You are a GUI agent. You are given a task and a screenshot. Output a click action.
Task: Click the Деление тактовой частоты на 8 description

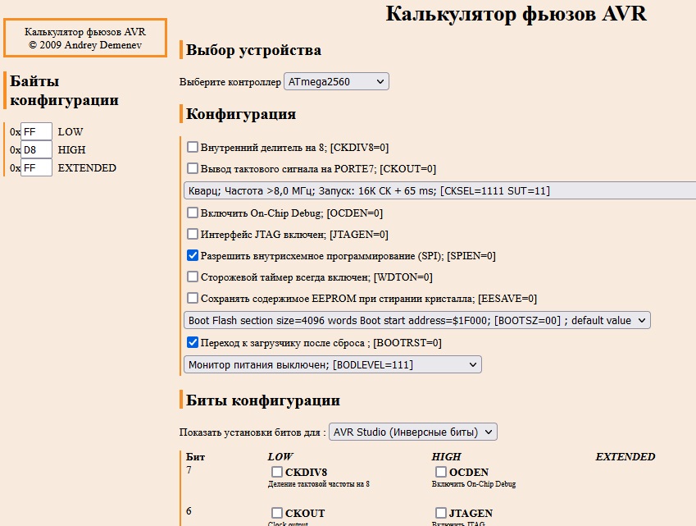pyautogui.click(x=319, y=484)
